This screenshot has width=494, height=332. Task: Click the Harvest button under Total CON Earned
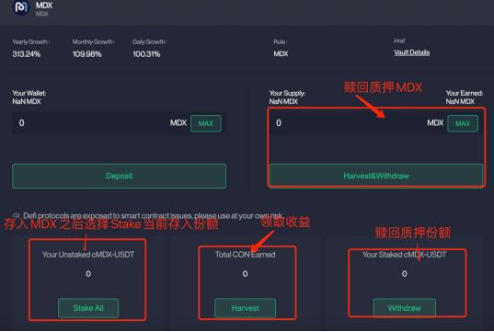click(245, 308)
